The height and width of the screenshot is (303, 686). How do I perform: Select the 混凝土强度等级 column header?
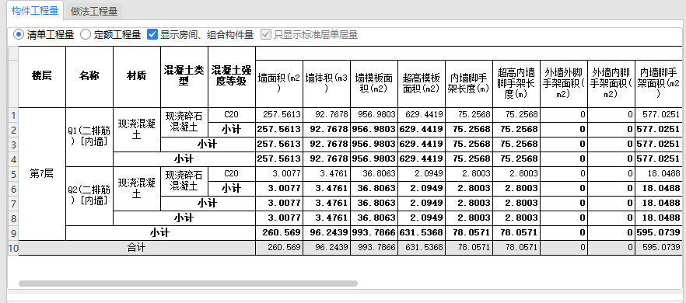(x=232, y=77)
